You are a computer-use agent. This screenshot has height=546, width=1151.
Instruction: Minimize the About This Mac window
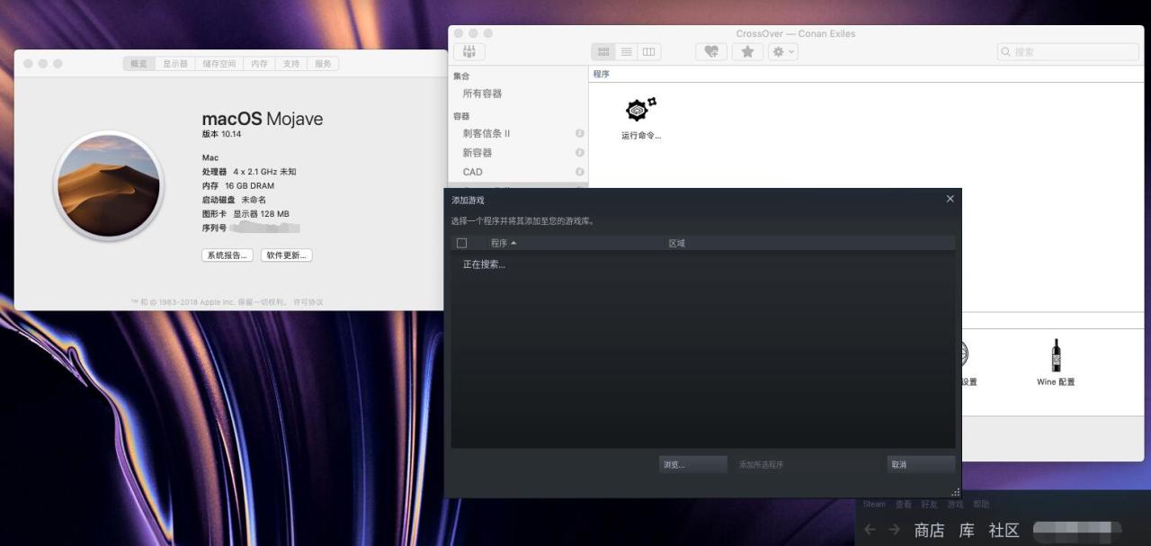[x=43, y=64]
